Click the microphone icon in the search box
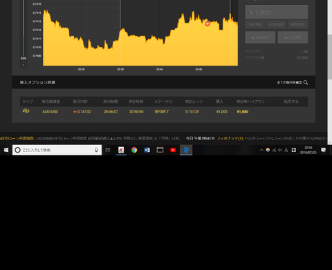Viewport: 332px width, 270px height. coord(96,150)
